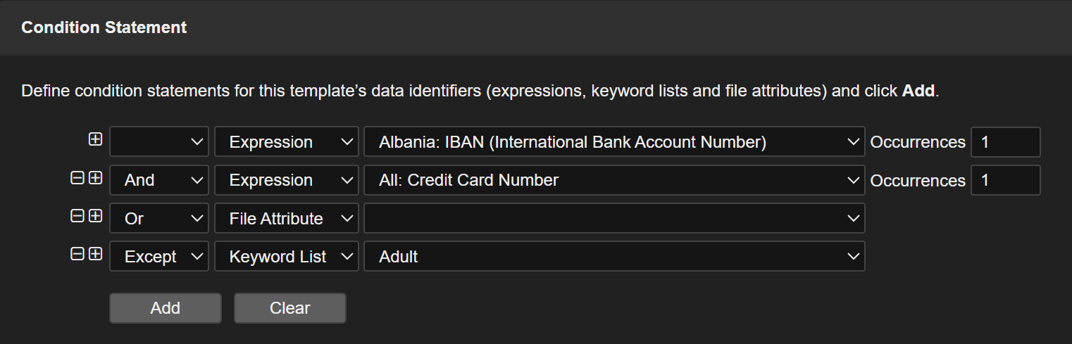Open the empty operator dropdown in first row
The width and height of the screenshot is (1072, 344).
[x=159, y=142]
